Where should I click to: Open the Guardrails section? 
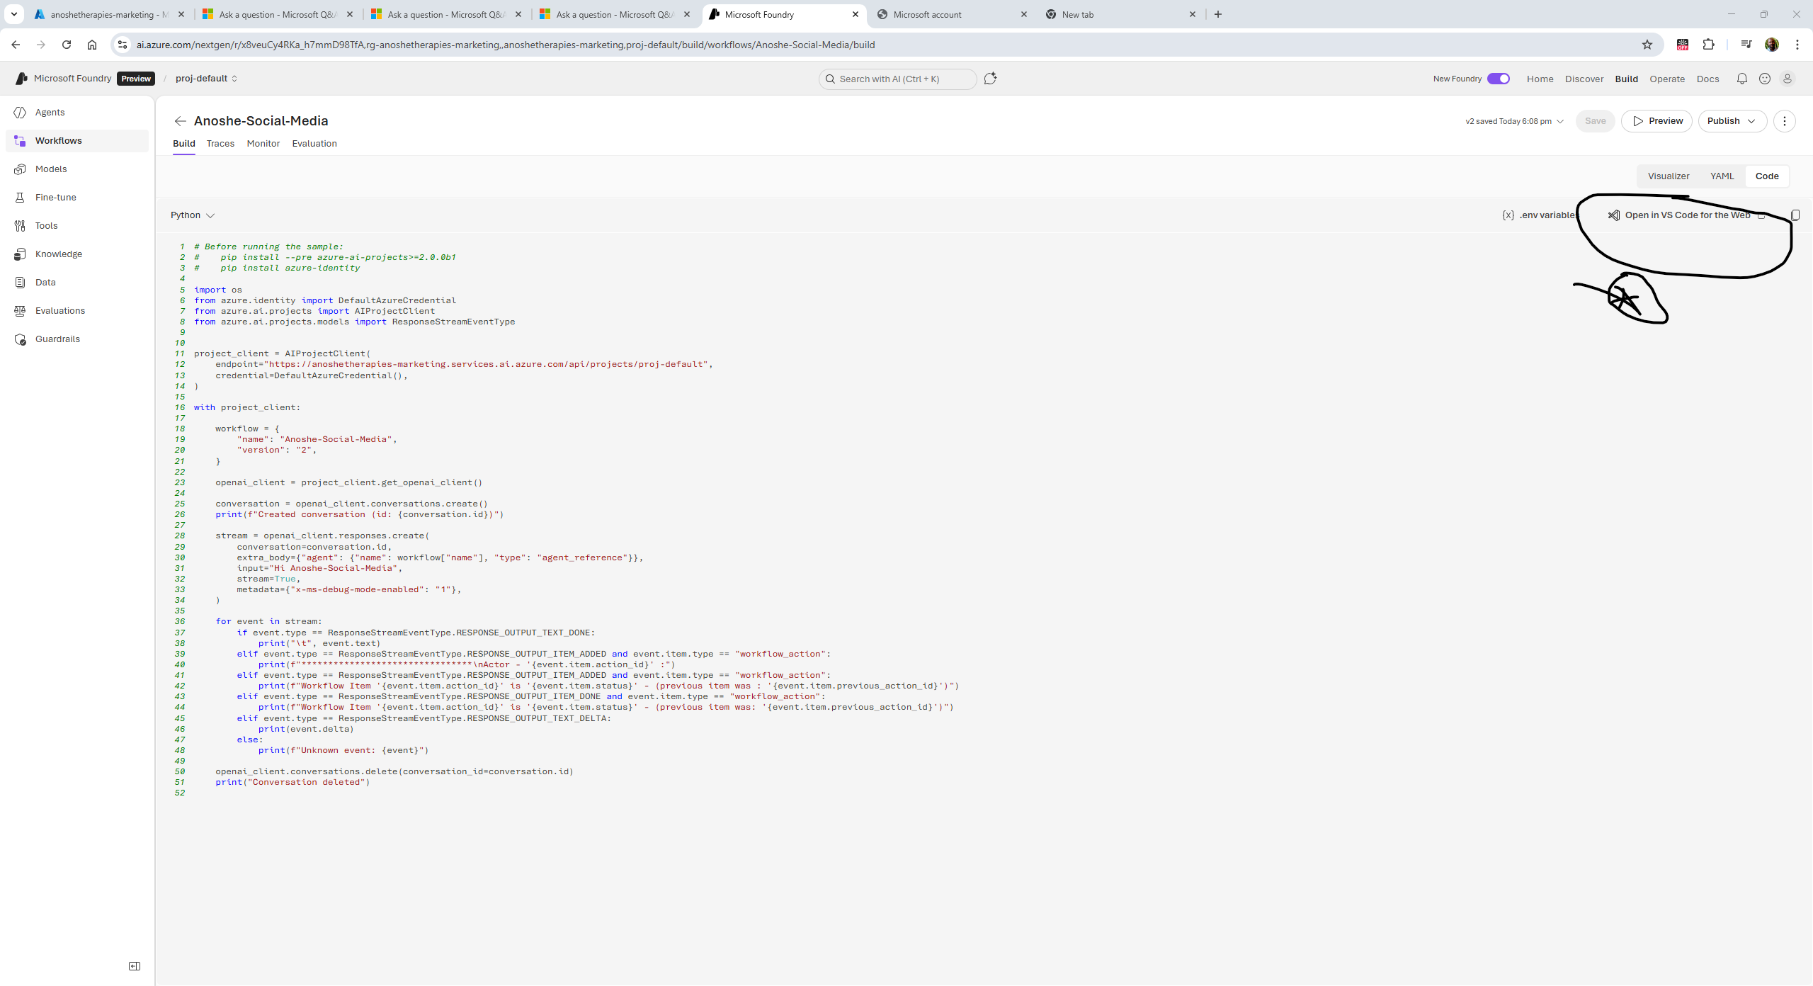(57, 339)
